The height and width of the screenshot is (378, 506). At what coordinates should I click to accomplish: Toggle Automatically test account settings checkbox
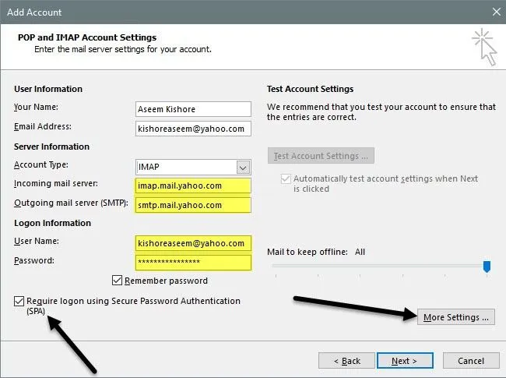point(285,179)
